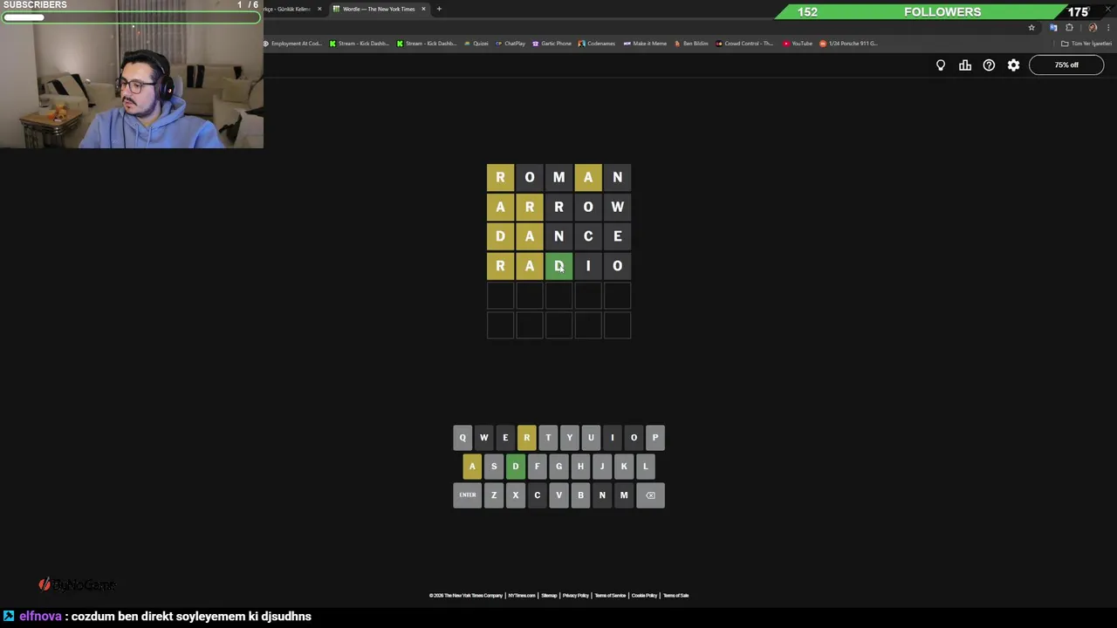Open the statistics bar chart icon

coord(965,65)
